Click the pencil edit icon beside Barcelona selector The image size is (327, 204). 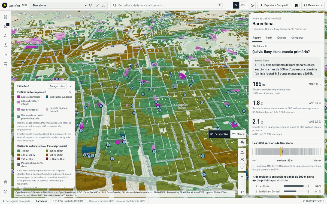pos(104,5)
